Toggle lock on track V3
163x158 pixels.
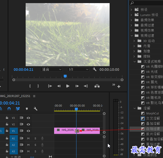coord(7,118)
